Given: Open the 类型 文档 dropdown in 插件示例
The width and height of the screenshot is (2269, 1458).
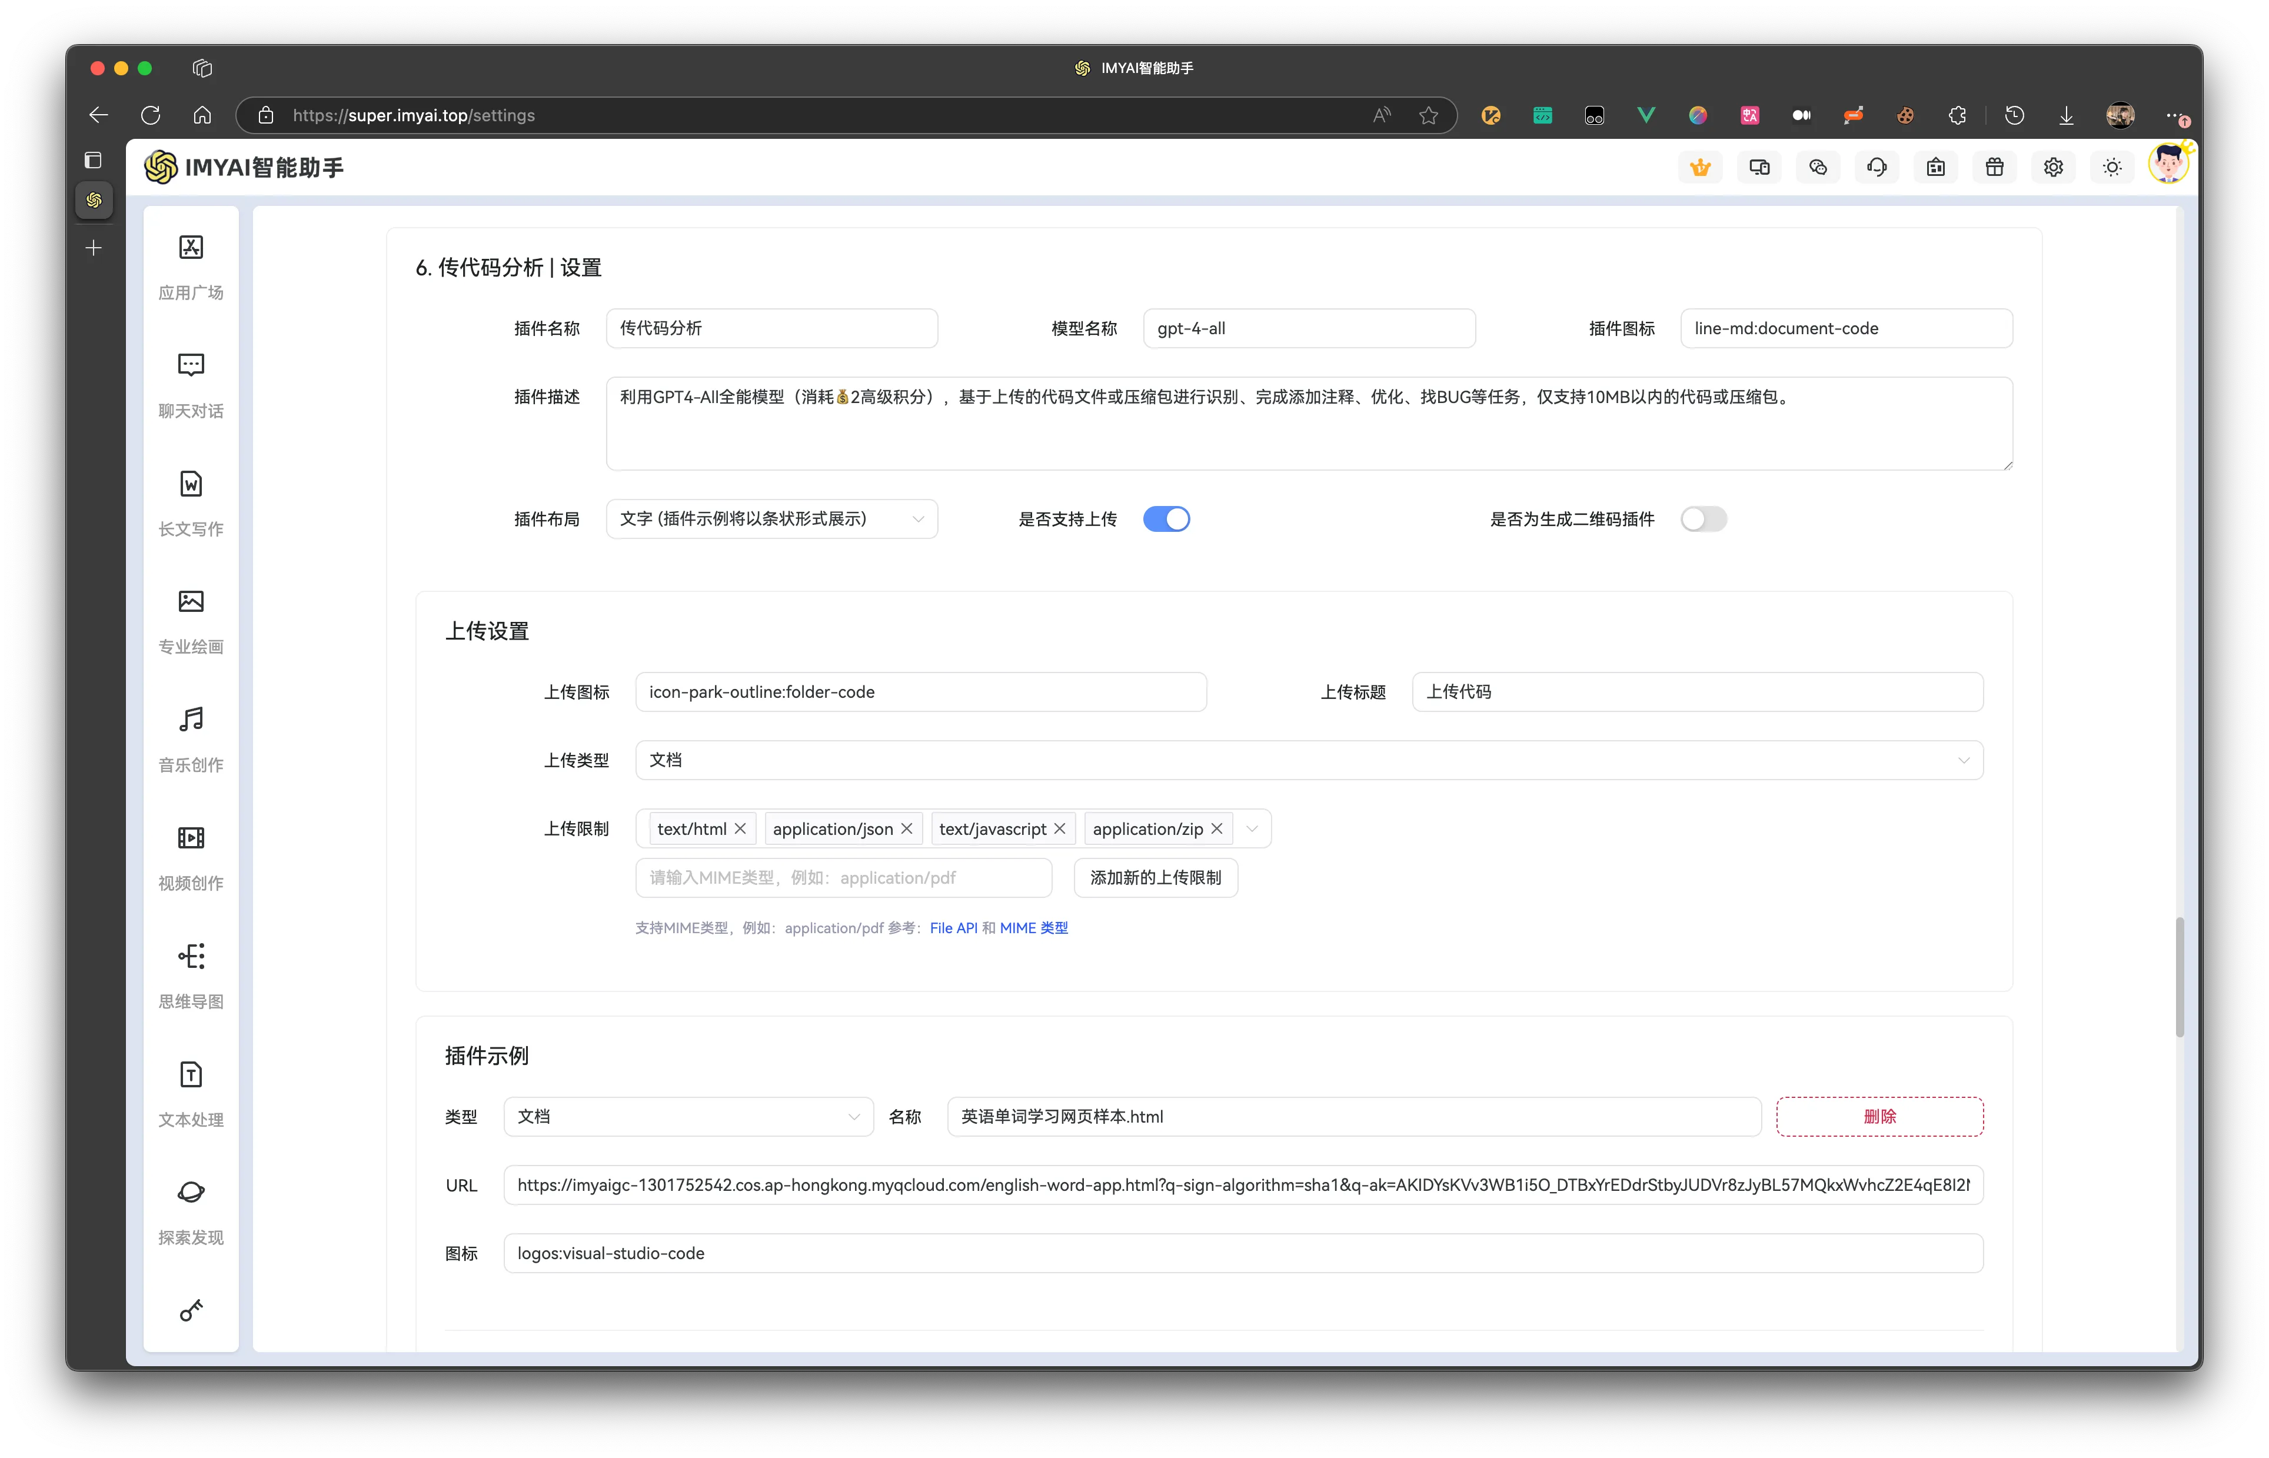Looking at the screenshot, I should click(x=688, y=1116).
